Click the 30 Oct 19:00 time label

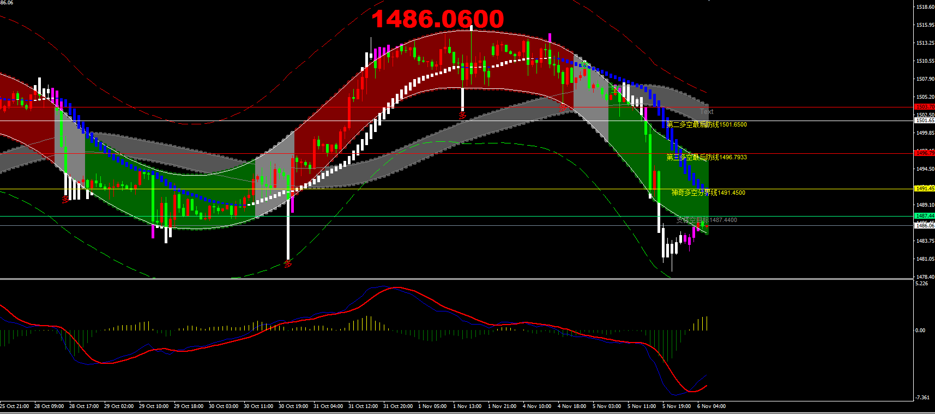293,406
